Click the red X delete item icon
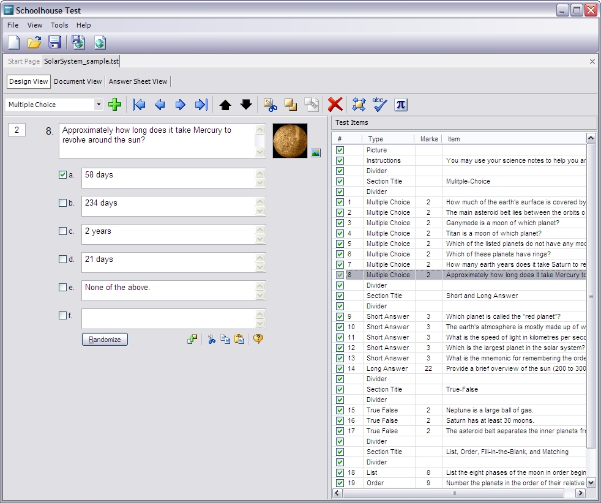Viewport: 601px width, 503px height. [x=335, y=105]
